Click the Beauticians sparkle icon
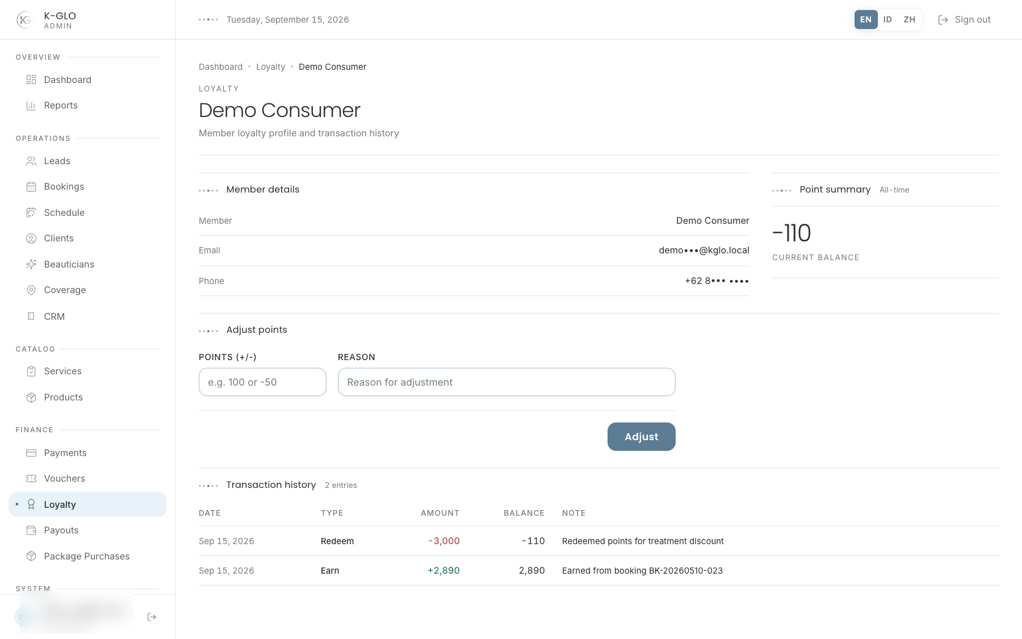This screenshot has width=1022, height=639. click(31, 264)
